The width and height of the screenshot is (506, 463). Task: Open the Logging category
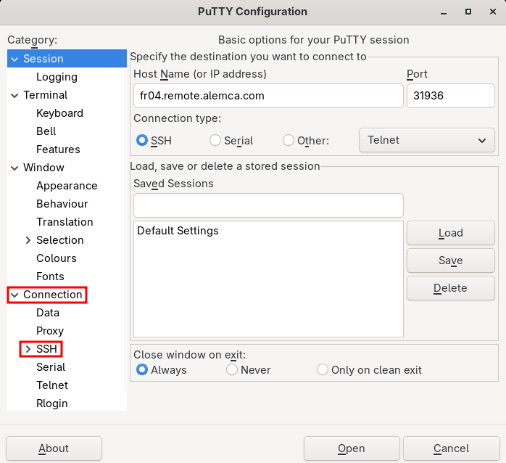click(x=57, y=77)
